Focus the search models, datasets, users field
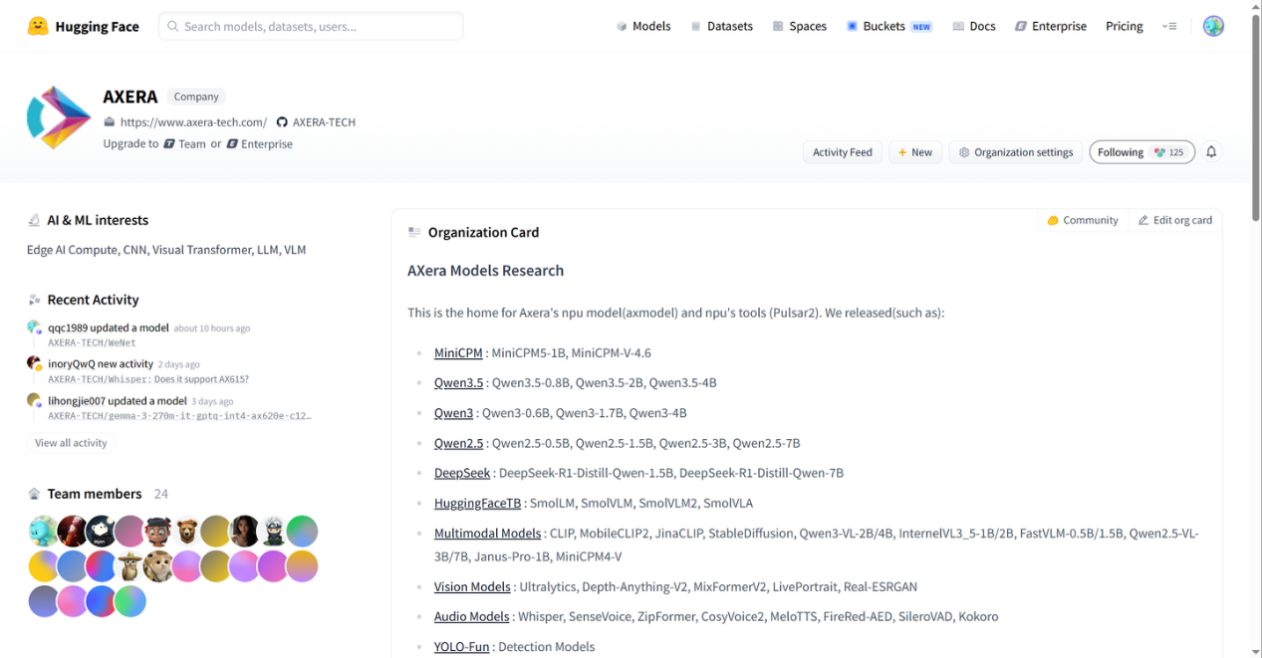1262x658 pixels. [x=311, y=26]
